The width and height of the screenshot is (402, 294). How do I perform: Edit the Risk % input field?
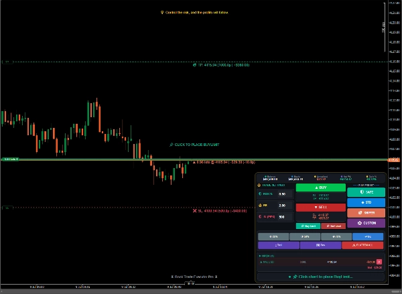coord(285,194)
